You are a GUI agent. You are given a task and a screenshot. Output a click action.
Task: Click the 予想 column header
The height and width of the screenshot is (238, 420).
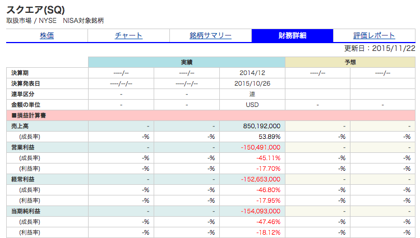(350, 62)
